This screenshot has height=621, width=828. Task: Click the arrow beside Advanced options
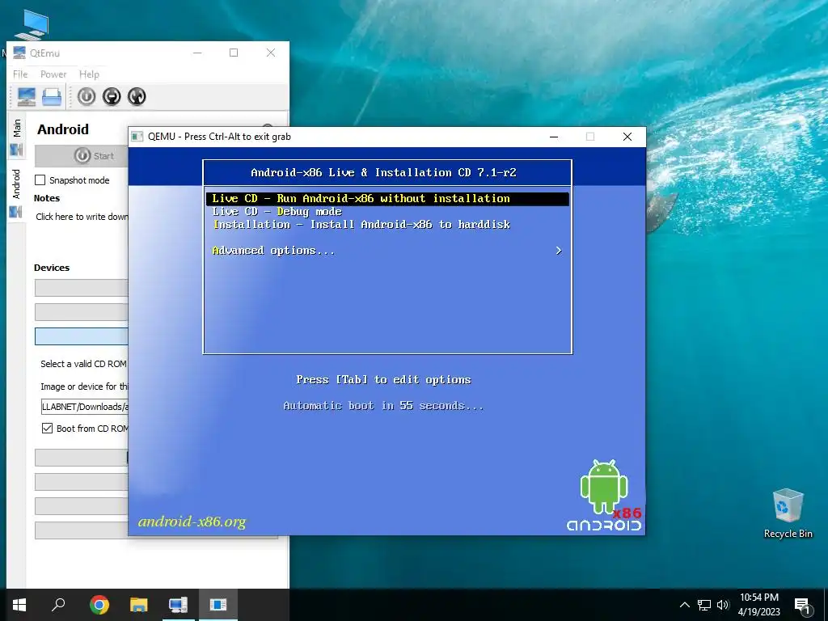coord(559,251)
